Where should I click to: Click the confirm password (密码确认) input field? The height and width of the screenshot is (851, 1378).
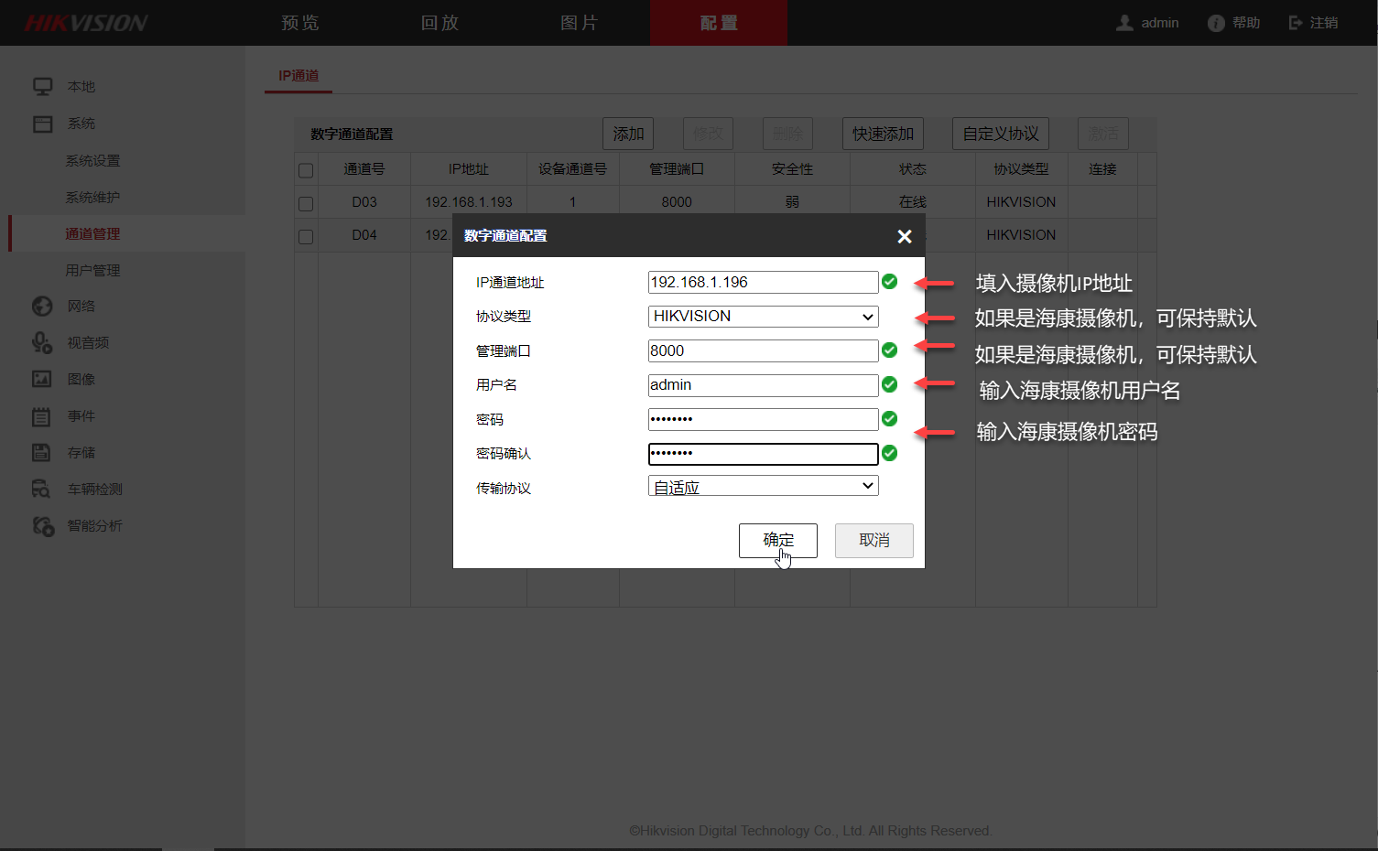coord(764,454)
